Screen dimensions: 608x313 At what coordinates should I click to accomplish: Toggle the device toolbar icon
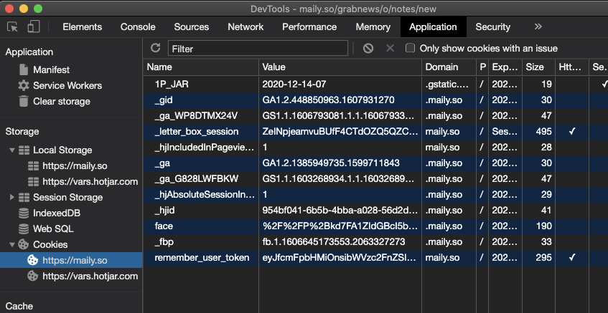point(34,27)
